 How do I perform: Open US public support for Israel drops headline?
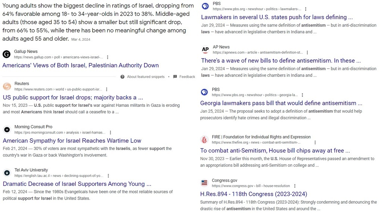(73, 97)
